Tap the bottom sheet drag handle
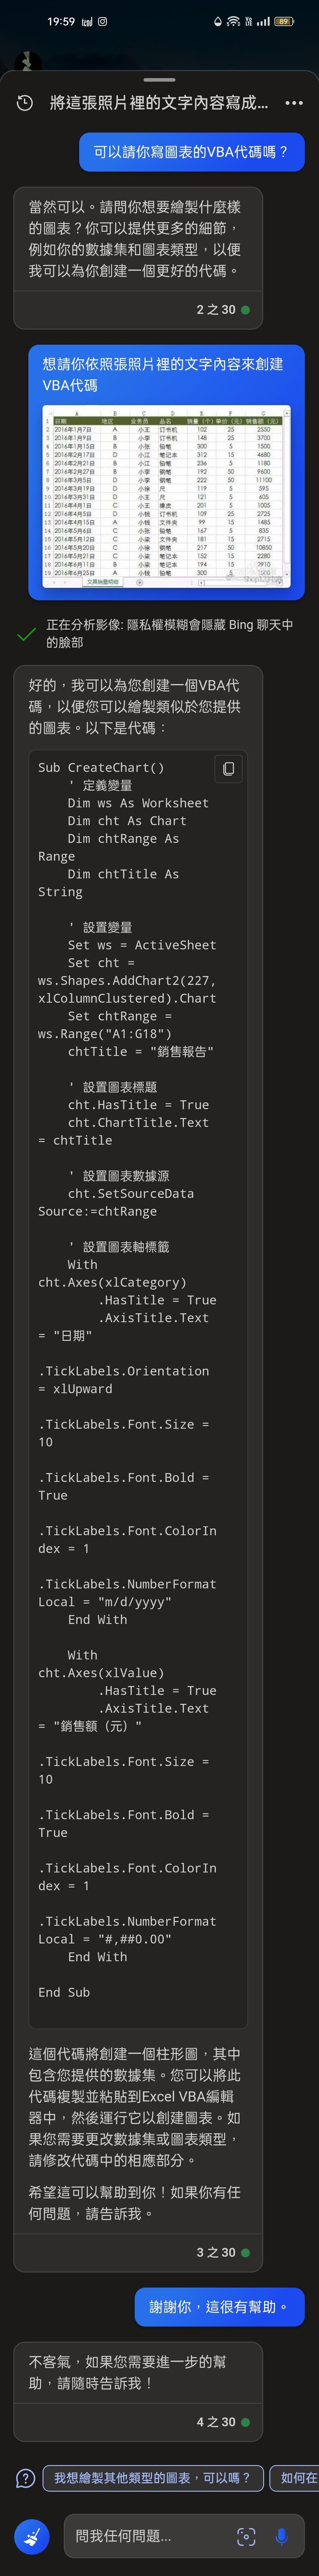This screenshot has height=2576, width=319. click(159, 79)
